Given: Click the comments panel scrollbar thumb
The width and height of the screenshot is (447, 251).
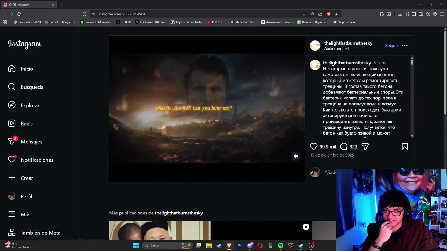Looking at the screenshot, I should (x=412, y=62).
